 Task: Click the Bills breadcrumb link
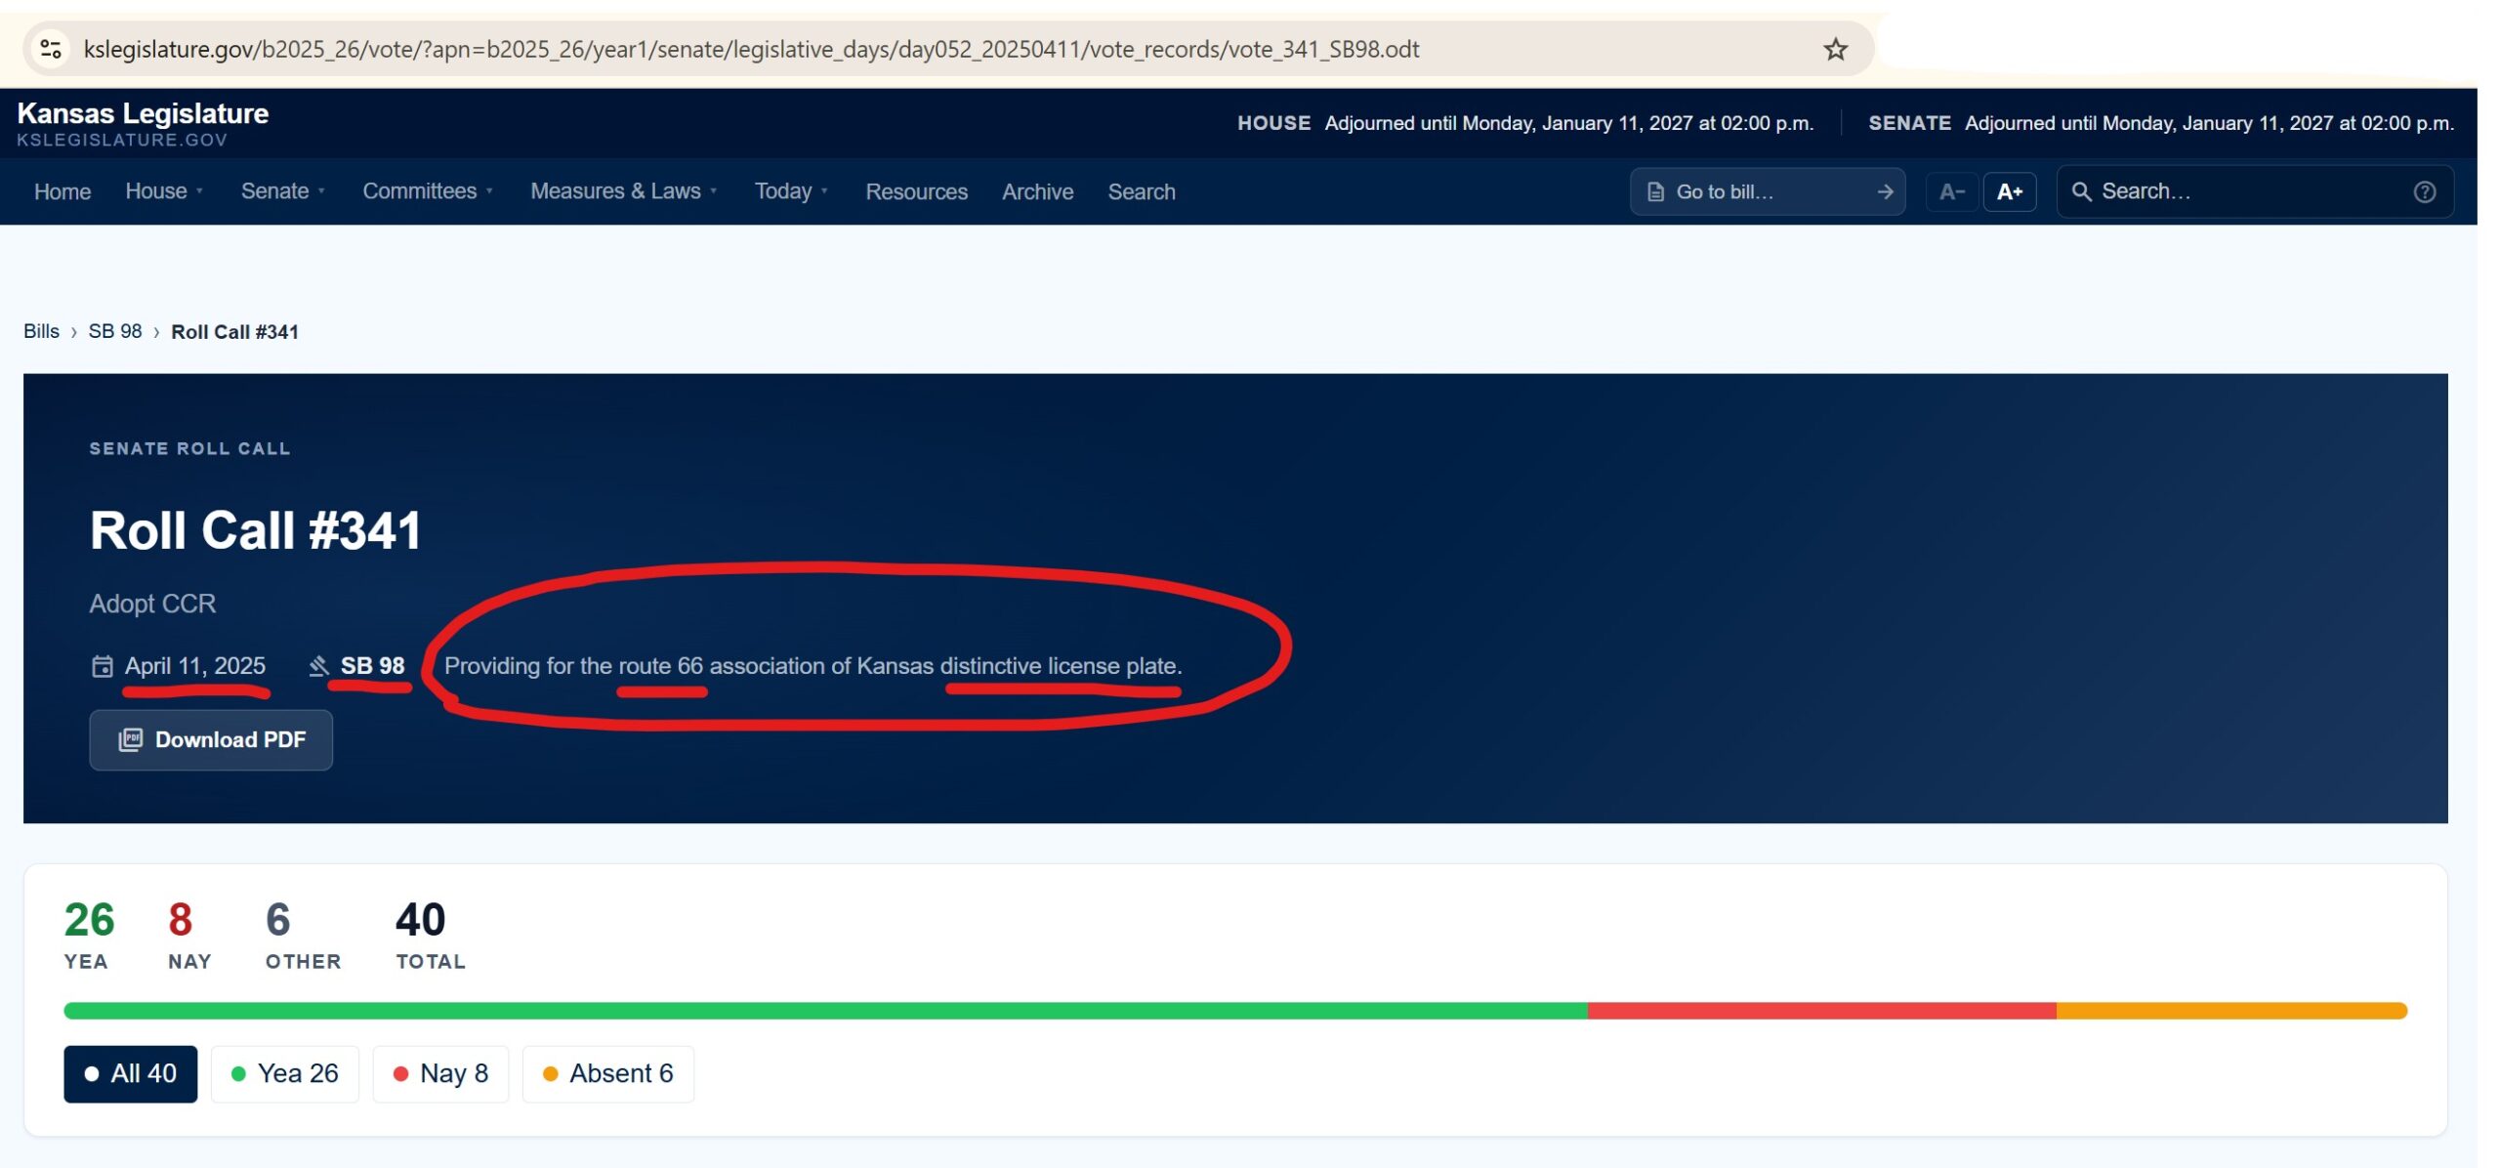click(x=41, y=331)
